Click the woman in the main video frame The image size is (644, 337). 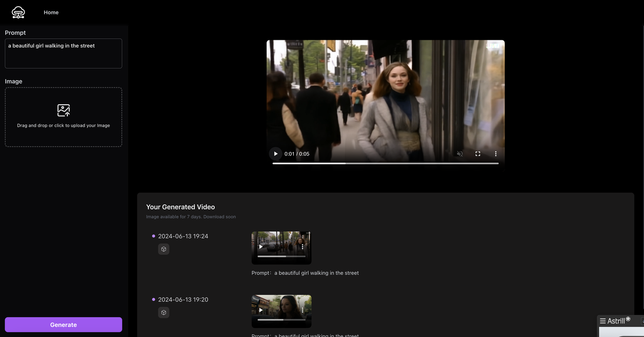(x=396, y=111)
